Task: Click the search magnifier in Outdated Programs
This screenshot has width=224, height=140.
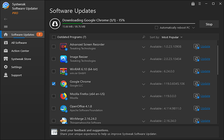Action: (144, 37)
